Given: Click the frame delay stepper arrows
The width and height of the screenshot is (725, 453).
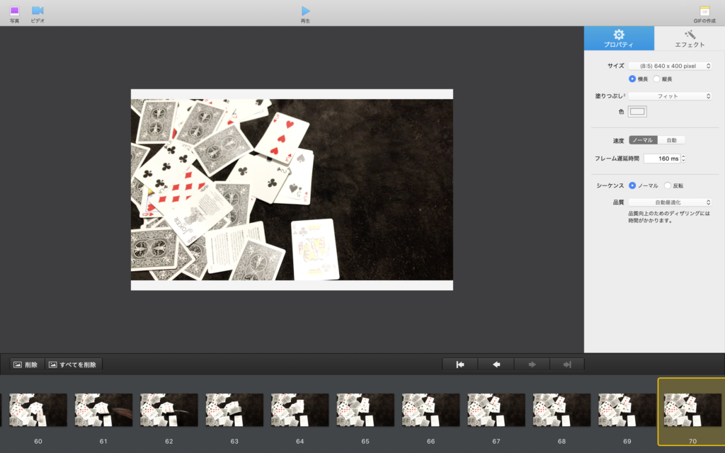Looking at the screenshot, I should pyautogui.click(x=683, y=159).
